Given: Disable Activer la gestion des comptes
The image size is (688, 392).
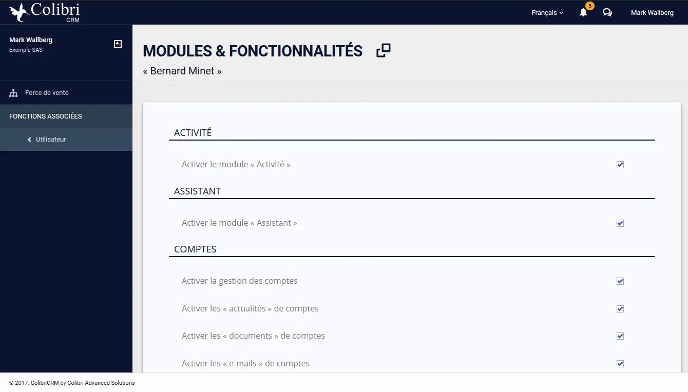Looking at the screenshot, I should (620, 281).
